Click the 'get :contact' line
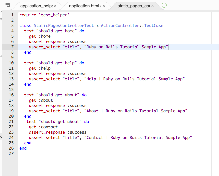The width and height of the screenshot is (219, 176). point(43,127)
